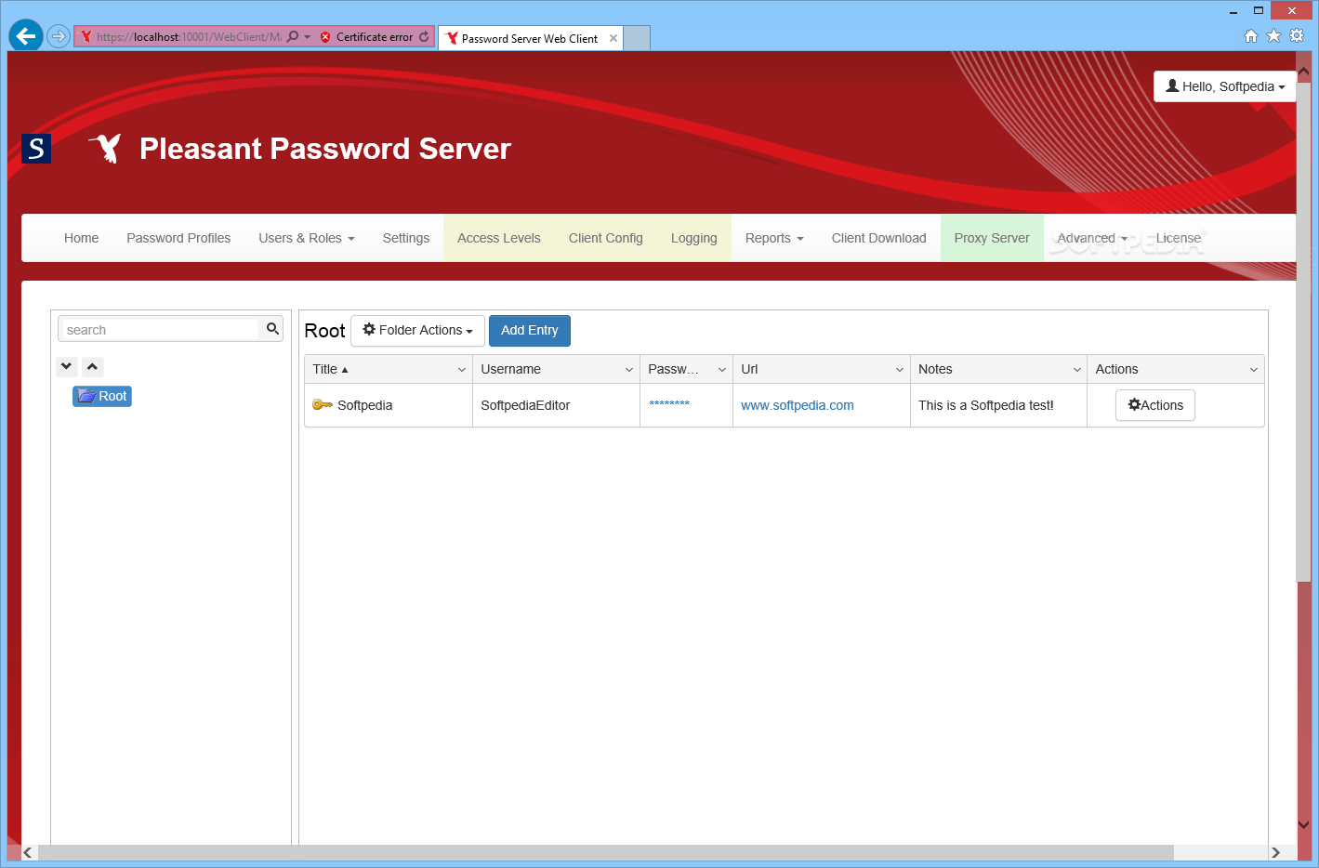Open Proxy Server page
Viewport: 1319px width, 868px height.
pyautogui.click(x=992, y=238)
